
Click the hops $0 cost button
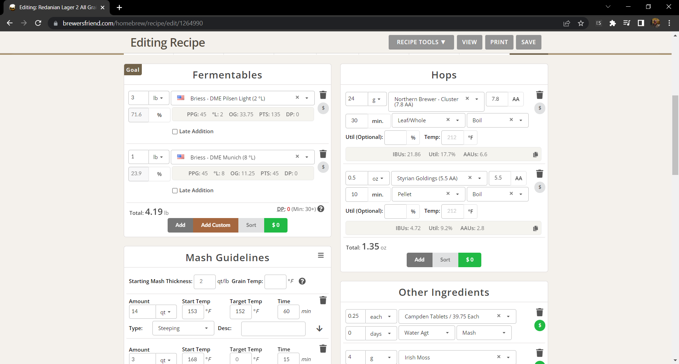(470, 260)
